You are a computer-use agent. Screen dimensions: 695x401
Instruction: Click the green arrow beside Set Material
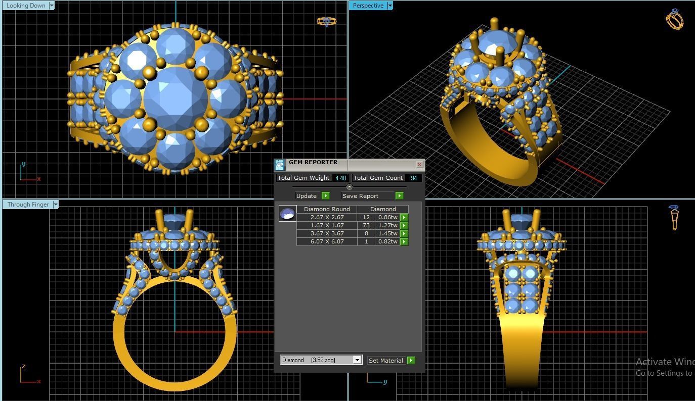(x=411, y=361)
